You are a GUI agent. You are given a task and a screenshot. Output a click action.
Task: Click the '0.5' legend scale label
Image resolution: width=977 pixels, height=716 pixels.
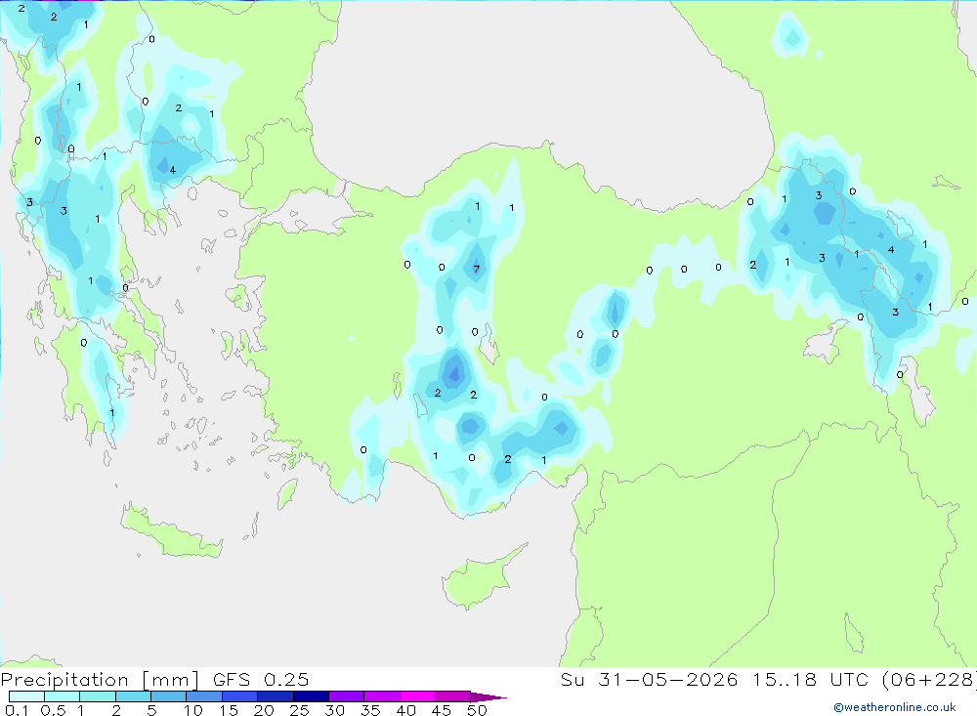tap(53, 710)
